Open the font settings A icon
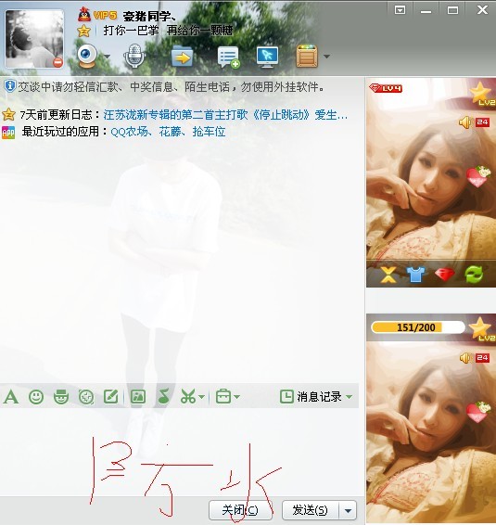This screenshot has width=496, height=525. click(x=11, y=397)
